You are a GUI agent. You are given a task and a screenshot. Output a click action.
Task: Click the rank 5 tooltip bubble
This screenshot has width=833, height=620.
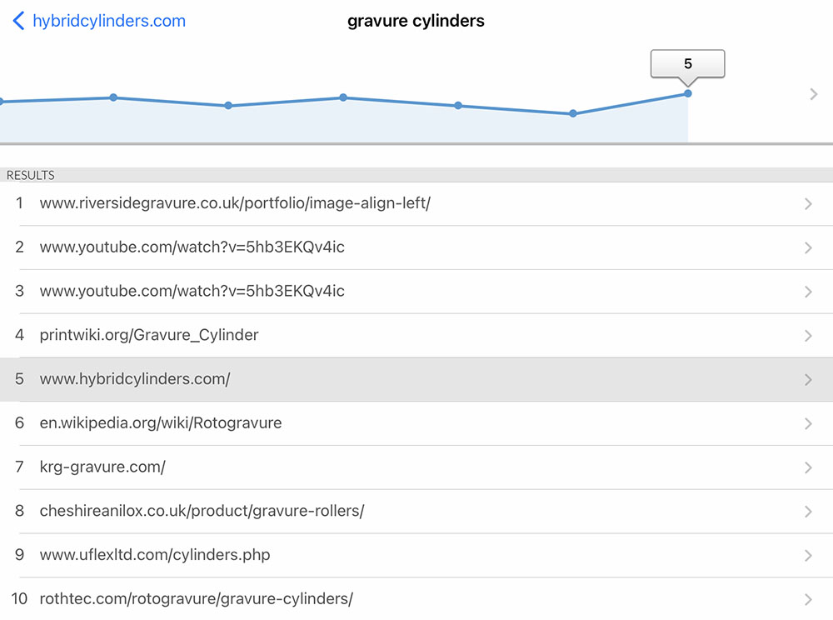(688, 64)
